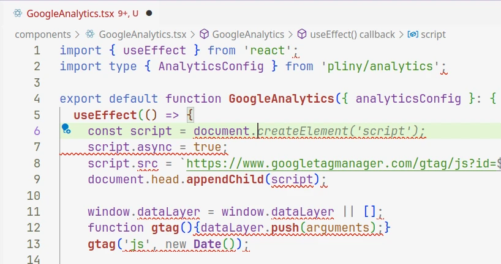Click the unsaved changes dot on the tab
Viewport: 501px width, 264px height.
click(x=149, y=12)
